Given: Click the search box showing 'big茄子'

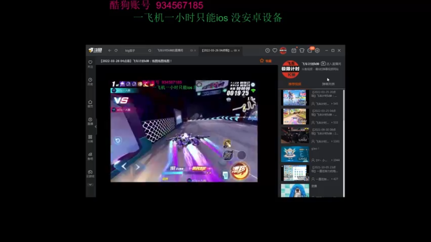Looking at the screenshot, I should [136, 51].
